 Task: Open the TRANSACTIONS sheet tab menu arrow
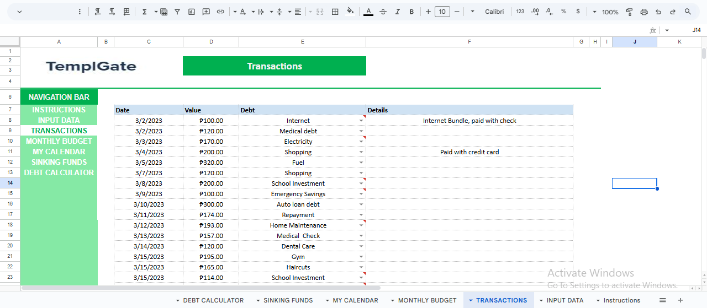tap(471, 300)
